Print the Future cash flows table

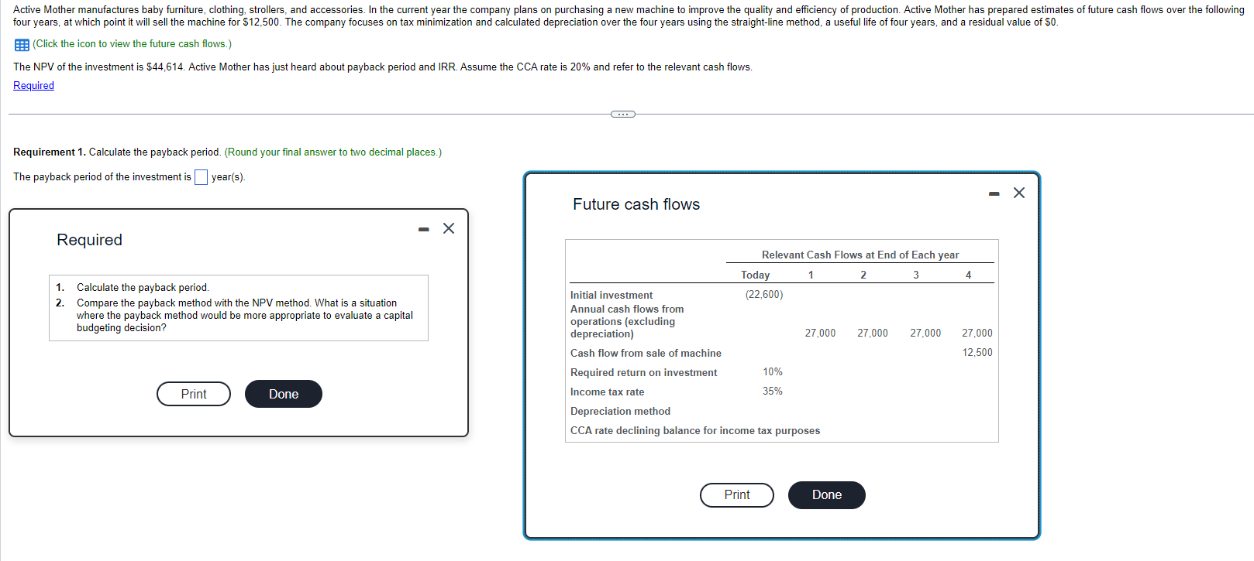pyautogui.click(x=737, y=495)
